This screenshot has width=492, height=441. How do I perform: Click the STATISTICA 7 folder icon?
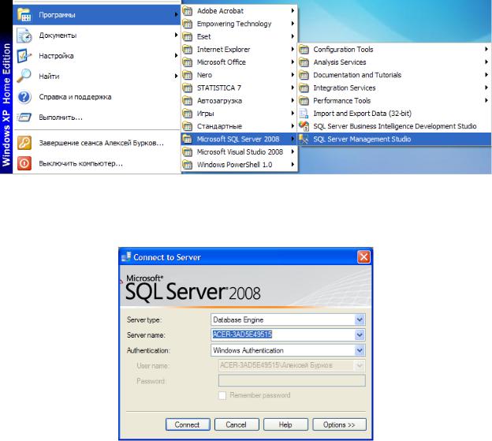[188, 88]
